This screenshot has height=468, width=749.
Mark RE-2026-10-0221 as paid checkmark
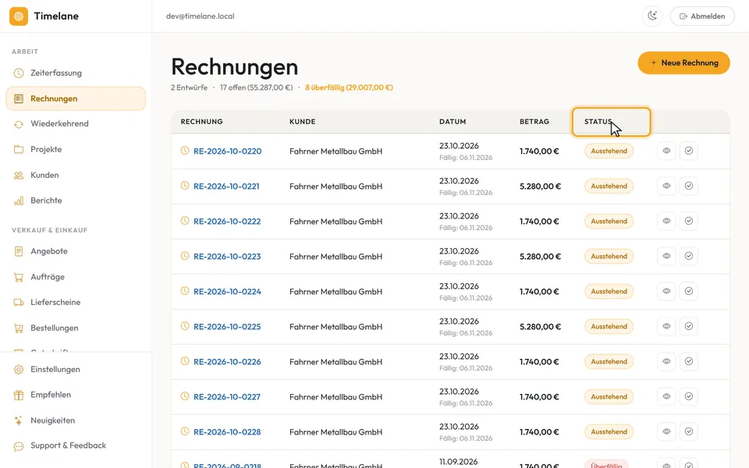(689, 186)
